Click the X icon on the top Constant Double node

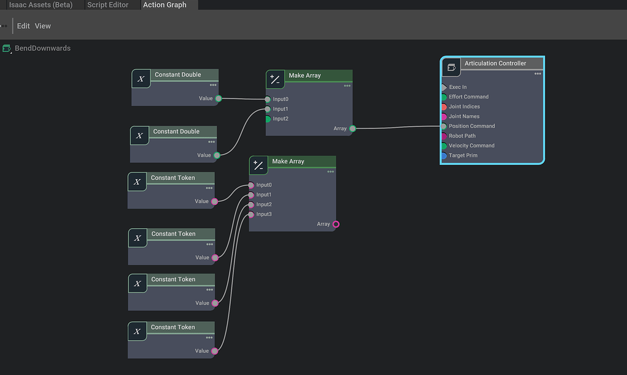[x=141, y=78]
